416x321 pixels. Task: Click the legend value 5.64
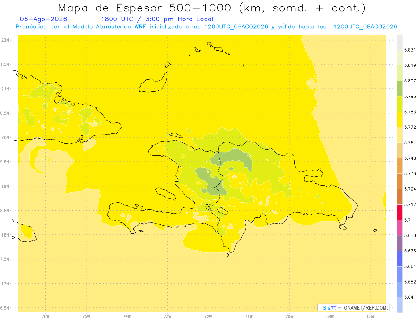pos(409,297)
